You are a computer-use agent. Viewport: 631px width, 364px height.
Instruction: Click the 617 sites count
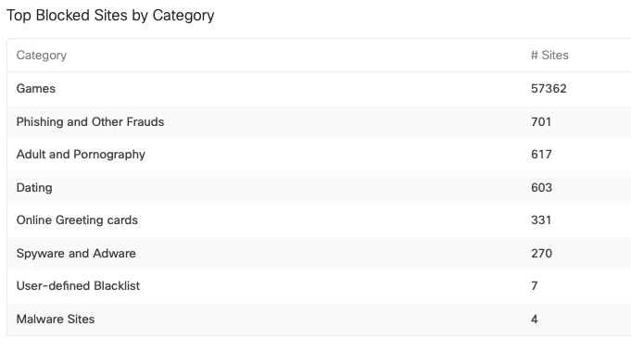[x=541, y=155]
